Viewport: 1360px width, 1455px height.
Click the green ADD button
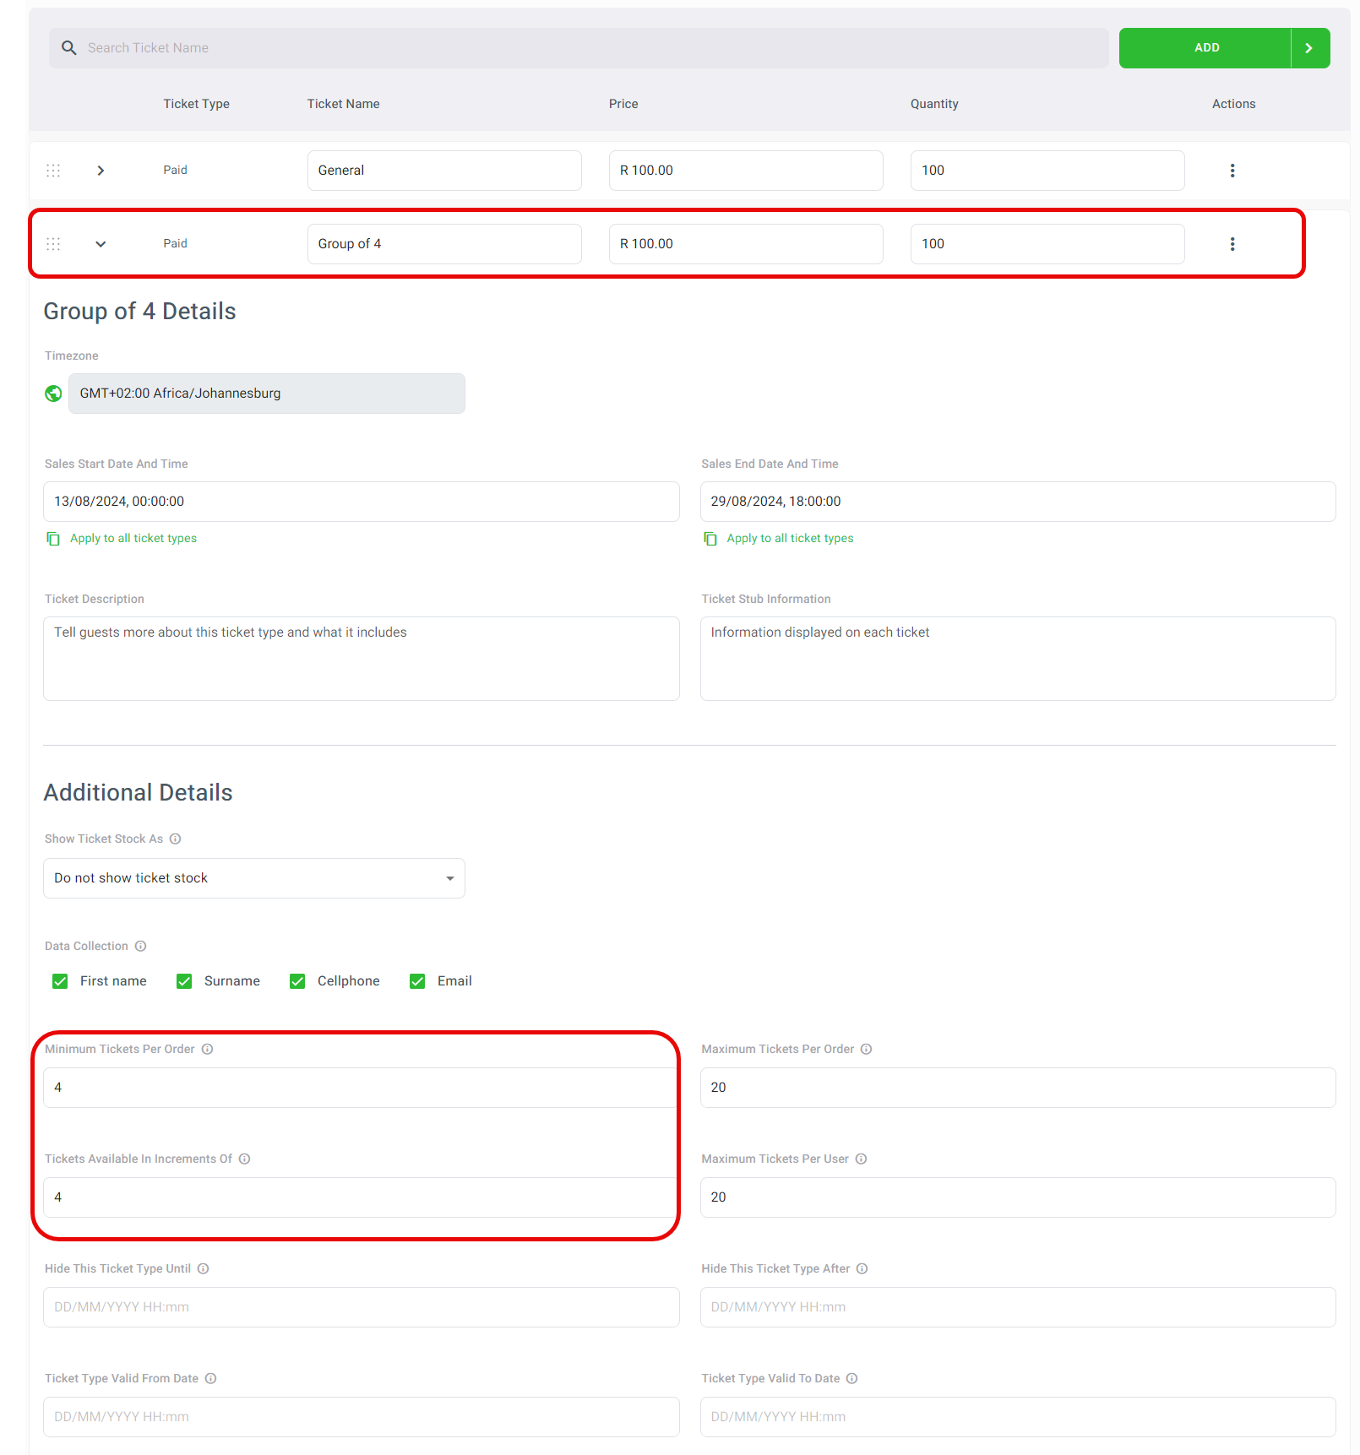click(x=1205, y=48)
